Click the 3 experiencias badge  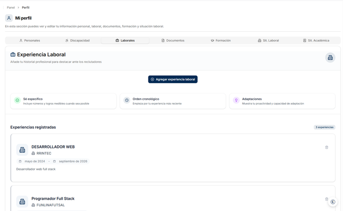tap(324, 127)
